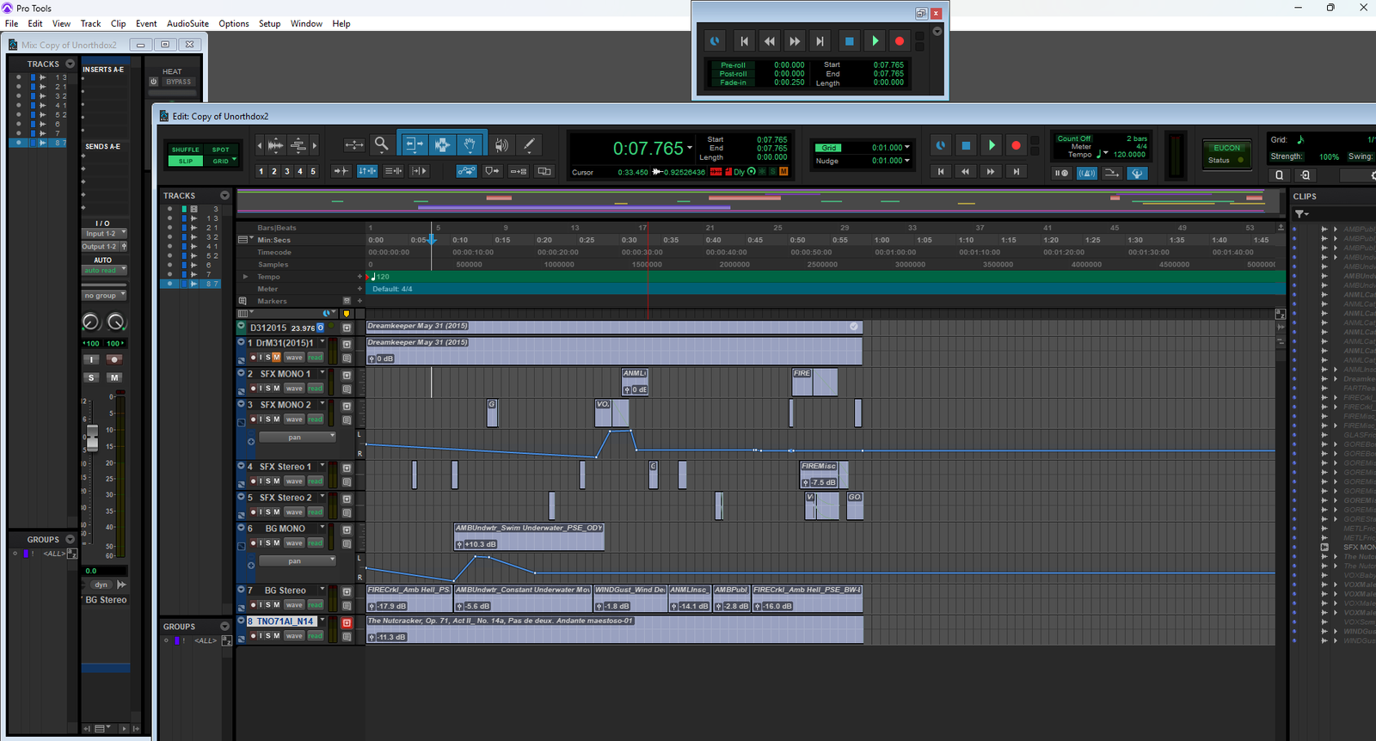Solo the SFX MONO 1 track

point(268,389)
